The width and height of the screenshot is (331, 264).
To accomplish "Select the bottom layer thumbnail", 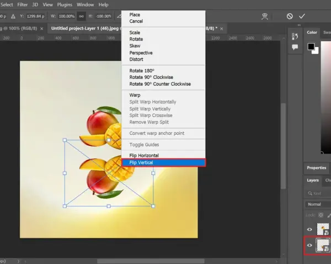I will coord(323,245).
